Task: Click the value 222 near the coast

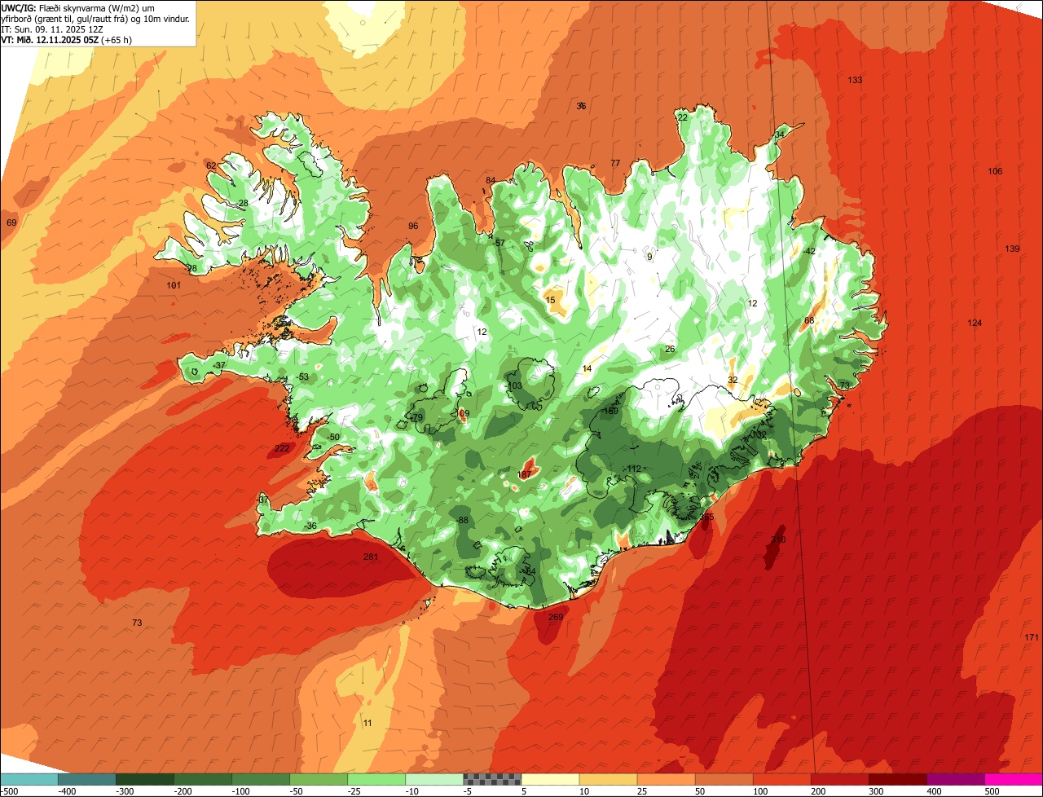Action: click(x=282, y=448)
